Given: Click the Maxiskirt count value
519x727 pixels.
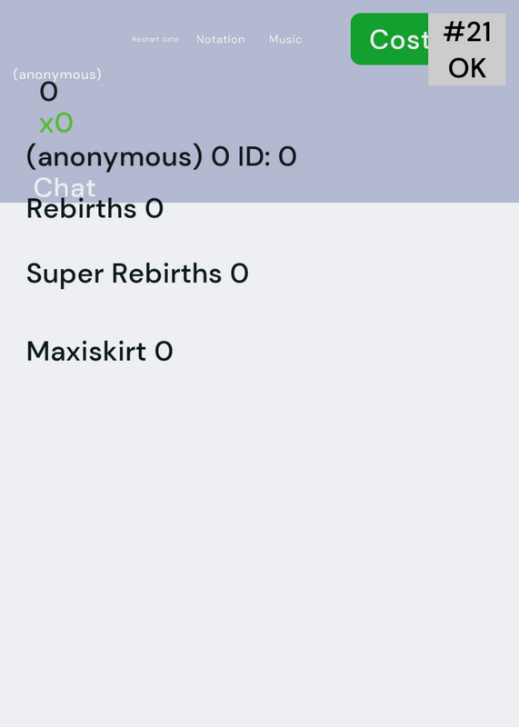Looking at the screenshot, I should (164, 352).
